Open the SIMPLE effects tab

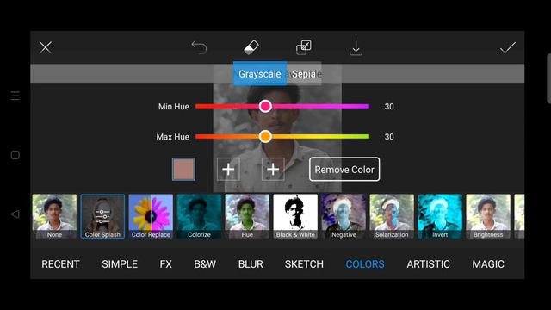click(120, 264)
